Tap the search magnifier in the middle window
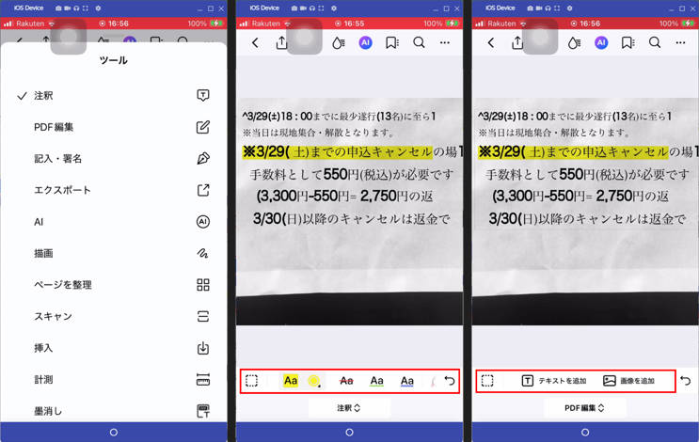Image resolution: width=699 pixels, height=442 pixels. coord(419,42)
